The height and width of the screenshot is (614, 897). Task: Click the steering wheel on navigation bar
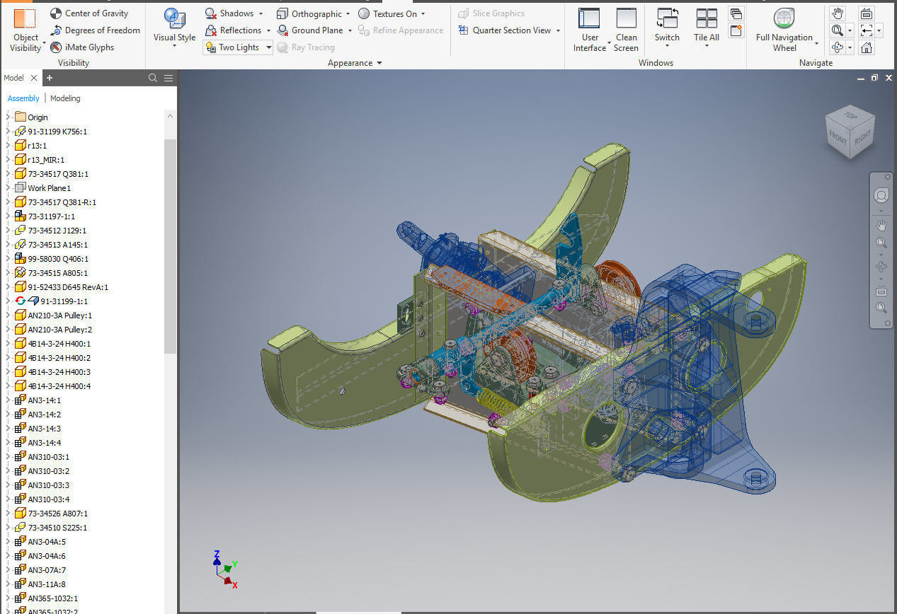[x=881, y=195]
